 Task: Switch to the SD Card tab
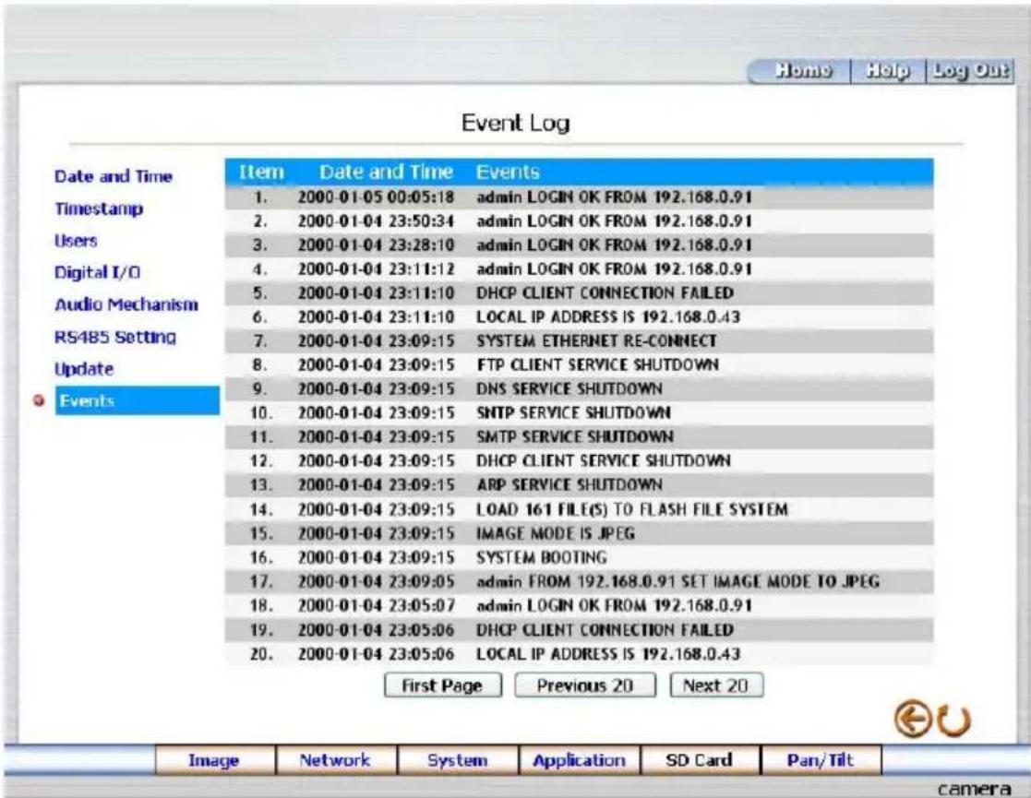[699, 760]
